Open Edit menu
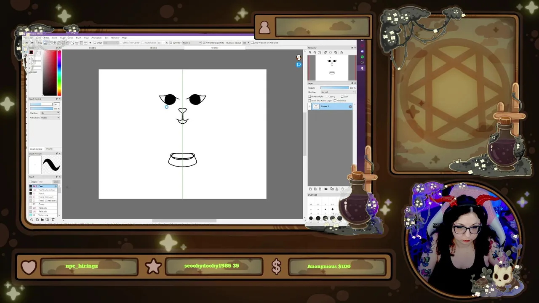 (32, 38)
